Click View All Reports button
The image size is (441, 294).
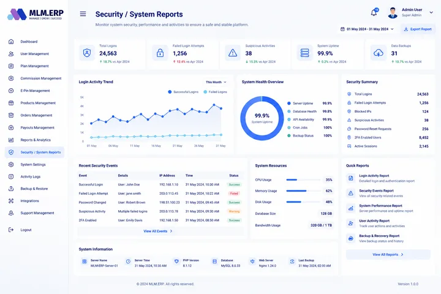(x=388, y=255)
